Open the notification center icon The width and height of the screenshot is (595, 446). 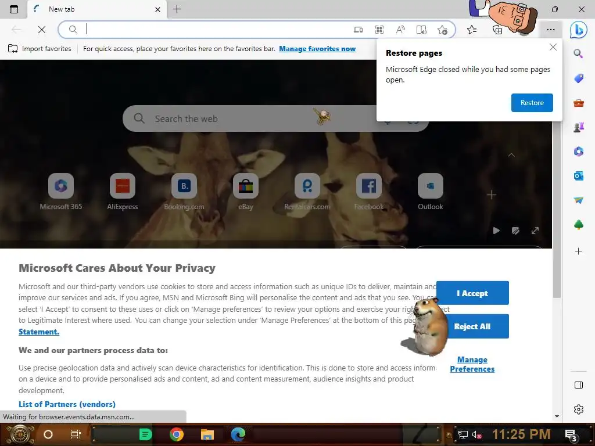pos(571,436)
